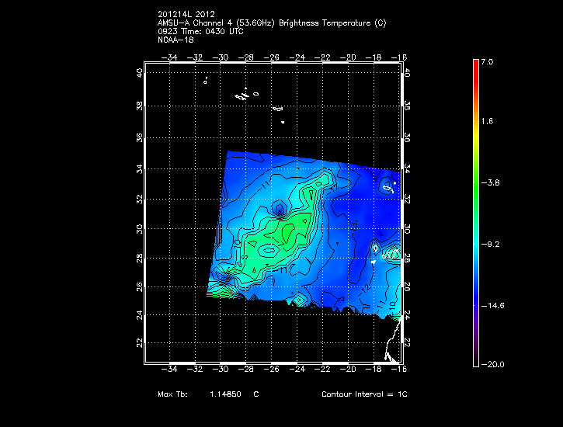The width and height of the screenshot is (563, 427).
Task: Click the 40 latitude label on the left axis
Action: point(139,73)
